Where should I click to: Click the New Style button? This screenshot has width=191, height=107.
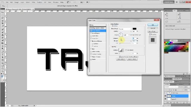coord(153,32)
